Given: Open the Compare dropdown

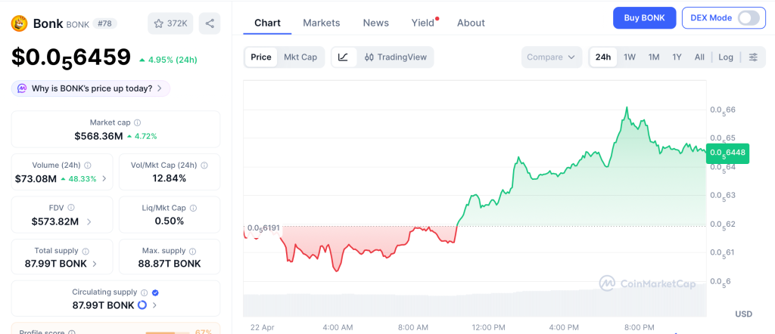Looking at the screenshot, I should click(552, 57).
